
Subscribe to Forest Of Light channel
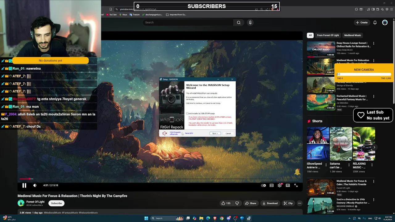pos(56,203)
